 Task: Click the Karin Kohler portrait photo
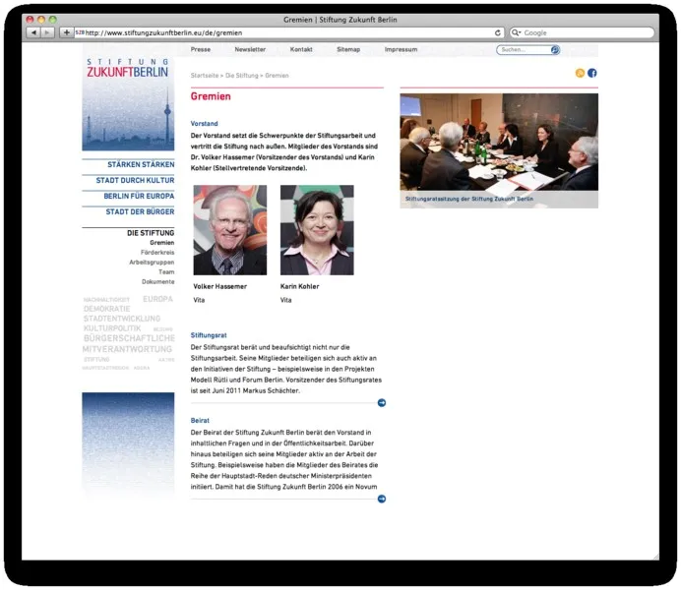317,230
